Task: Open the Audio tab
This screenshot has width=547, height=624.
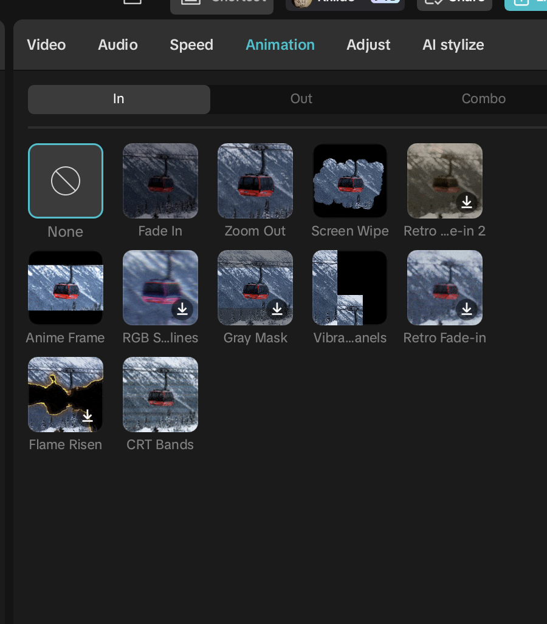Action: (x=118, y=45)
